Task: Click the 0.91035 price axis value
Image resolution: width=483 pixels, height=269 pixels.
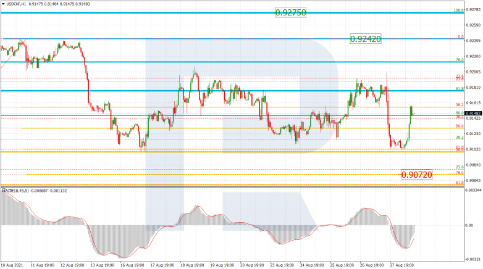Action: pyautogui.click(x=473, y=149)
